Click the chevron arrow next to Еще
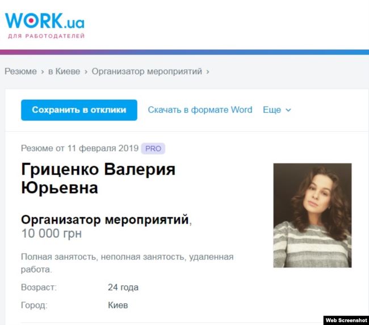 point(288,110)
